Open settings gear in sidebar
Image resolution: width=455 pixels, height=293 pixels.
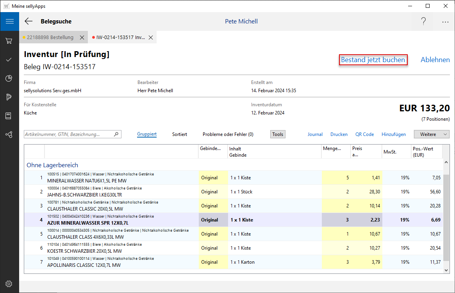click(9, 284)
